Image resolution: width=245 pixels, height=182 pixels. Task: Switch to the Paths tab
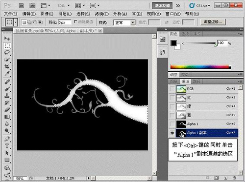coord(196,81)
